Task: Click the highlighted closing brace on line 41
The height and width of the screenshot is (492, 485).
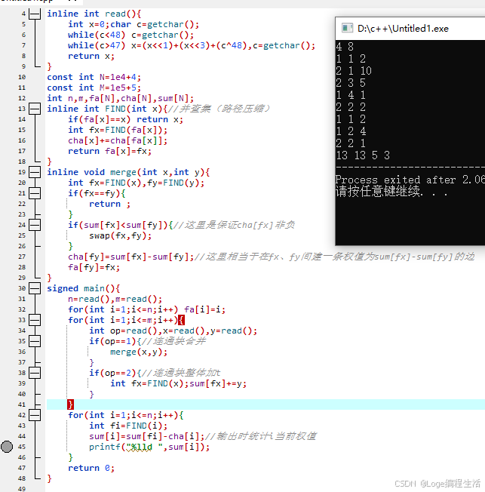Action: pyautogui.click(x=71, y=404)
